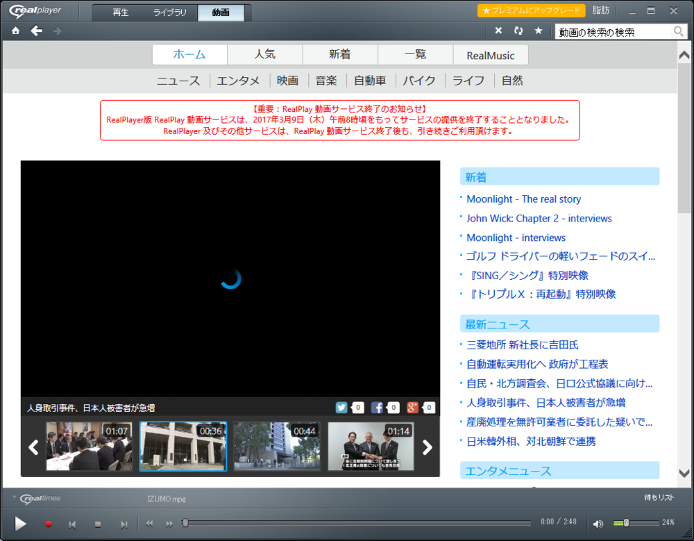Stop page loading with the X icon
Image resolution: width=694 pixels, height=541 pixels.
498,31
